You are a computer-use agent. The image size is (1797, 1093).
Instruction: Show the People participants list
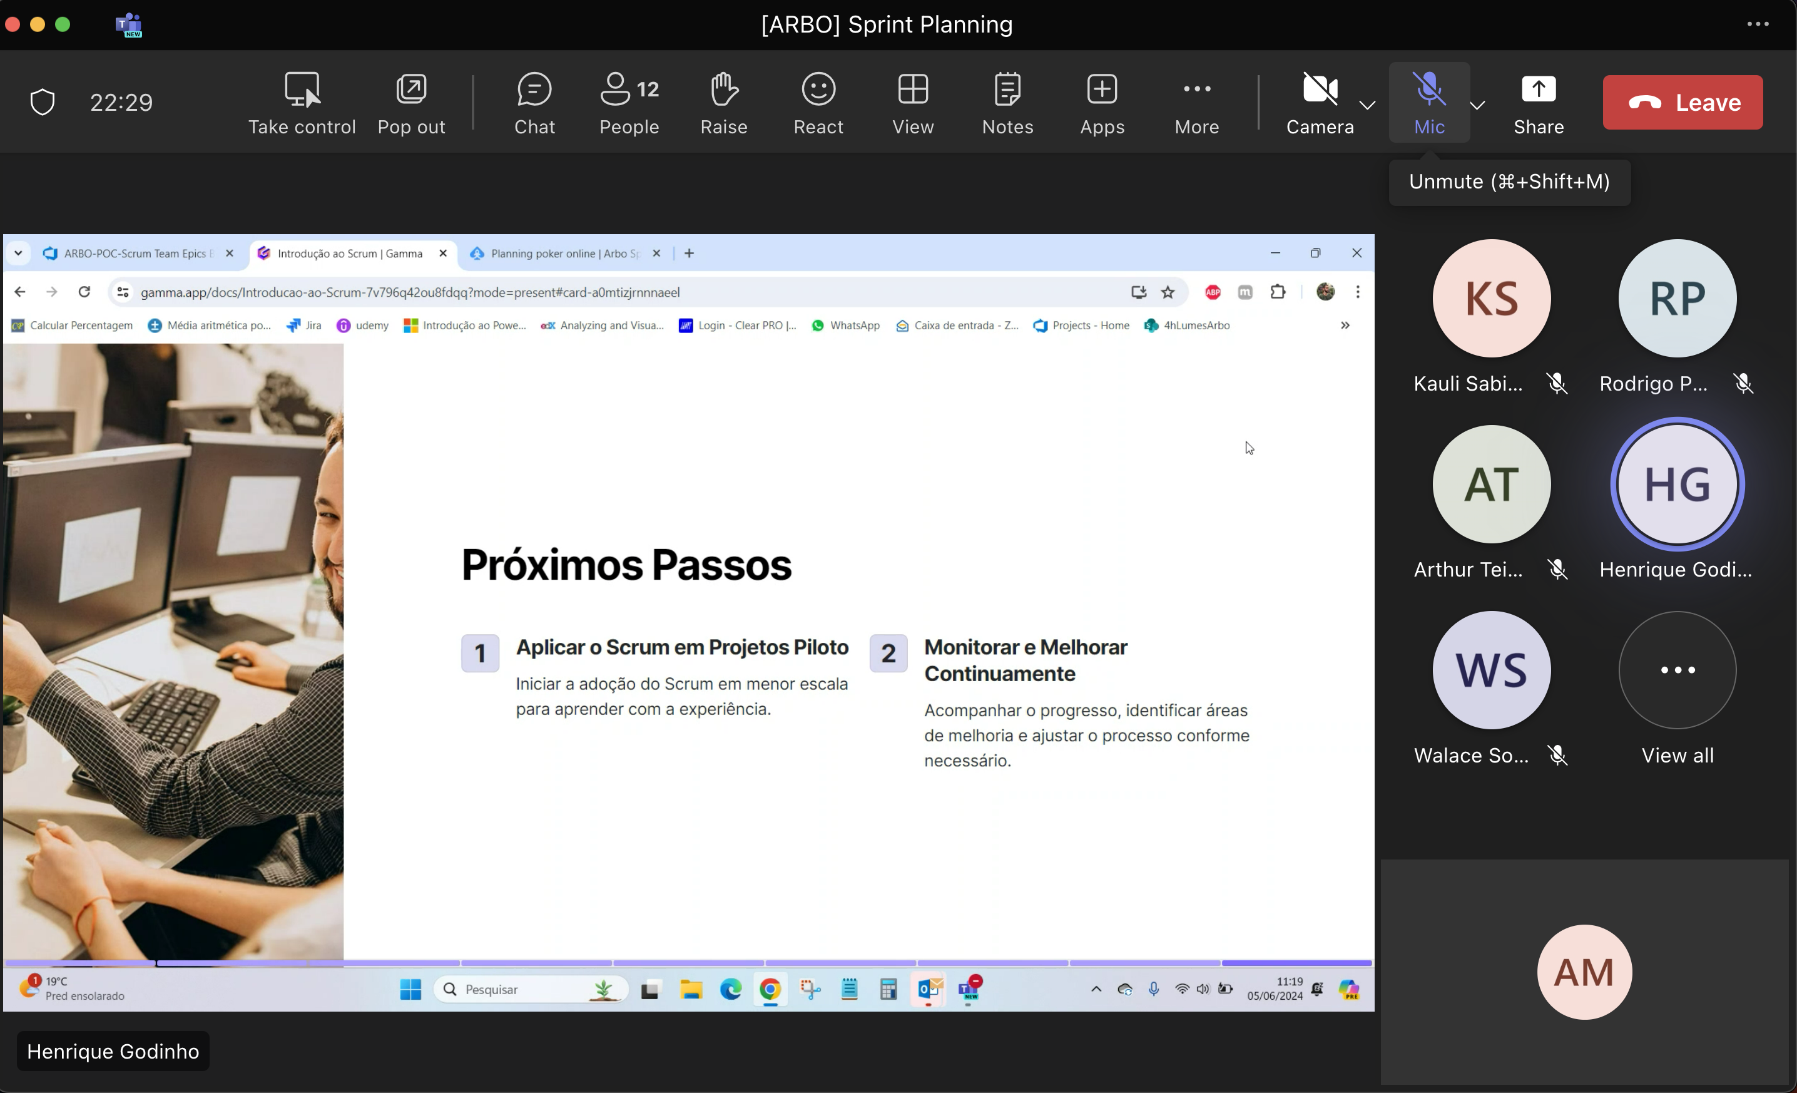629,103
